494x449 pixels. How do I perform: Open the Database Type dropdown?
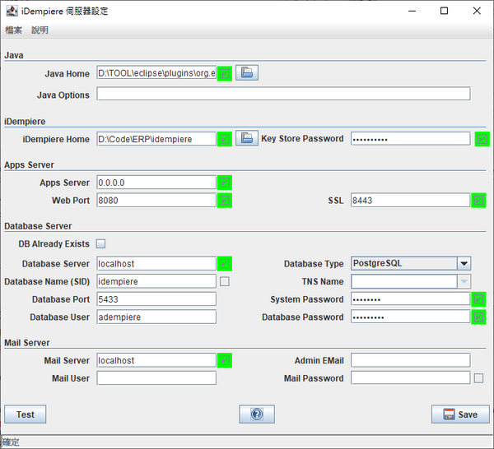click(464, 263)
